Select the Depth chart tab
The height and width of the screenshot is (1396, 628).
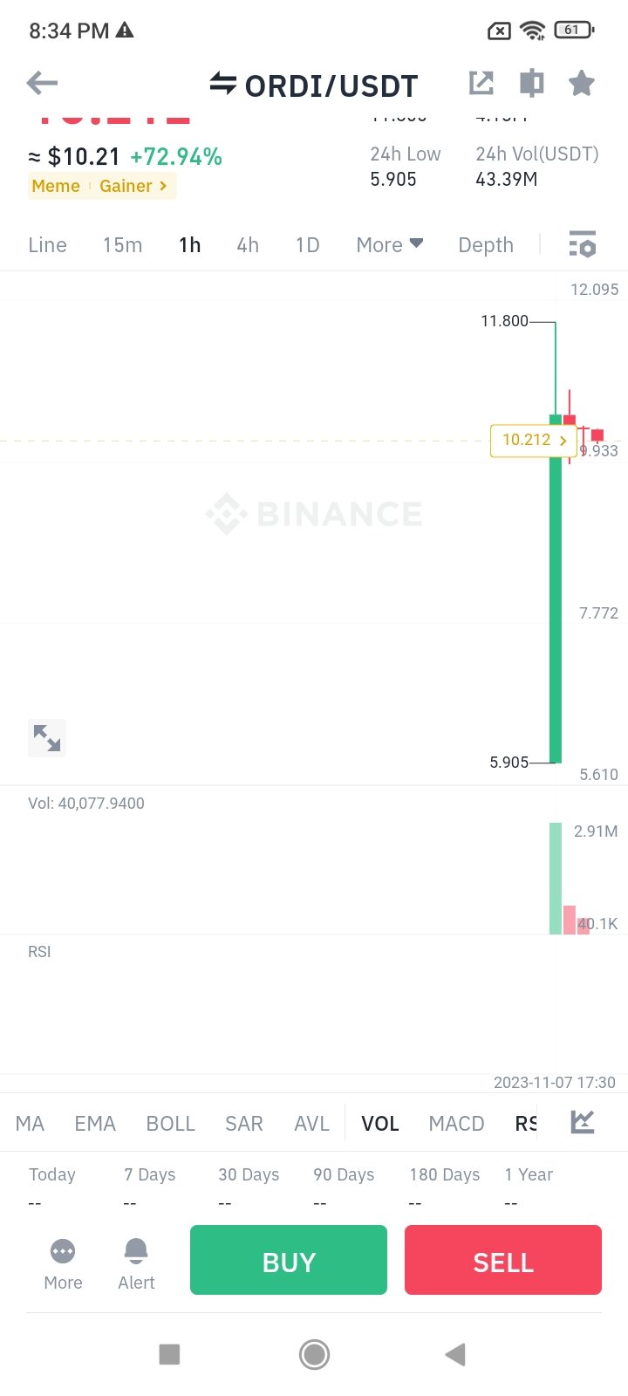[x=486, y=245]
